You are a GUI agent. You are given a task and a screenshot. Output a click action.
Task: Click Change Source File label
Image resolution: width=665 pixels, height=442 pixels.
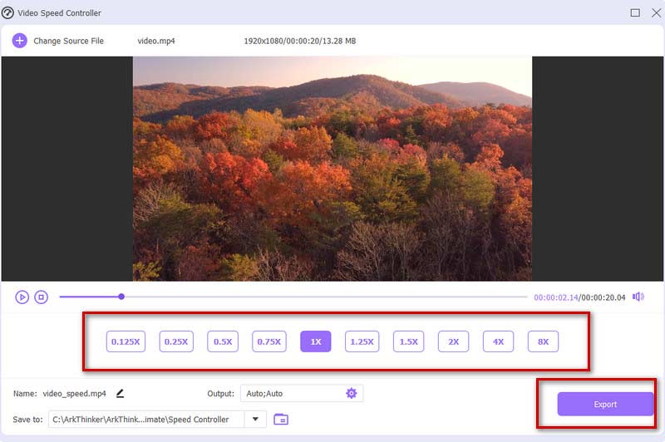point(68,41)
